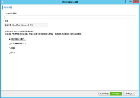Choose the UEFI firmware radio button
The width and height of the screenshot is (140, 98).
coord(10,53)
